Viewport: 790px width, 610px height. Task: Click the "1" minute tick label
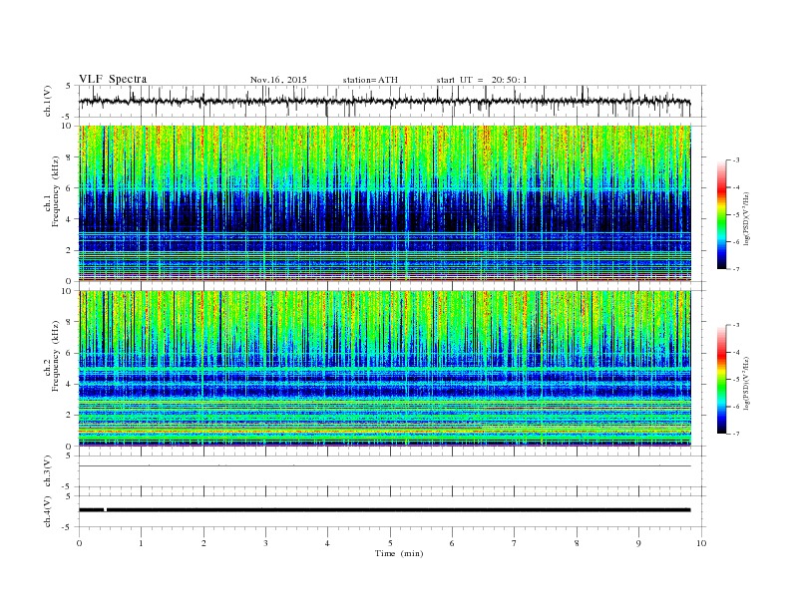(141, 543)
